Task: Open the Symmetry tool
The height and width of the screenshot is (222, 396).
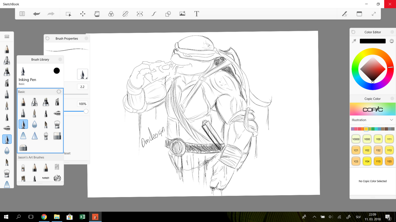Action: coord(140,14)
